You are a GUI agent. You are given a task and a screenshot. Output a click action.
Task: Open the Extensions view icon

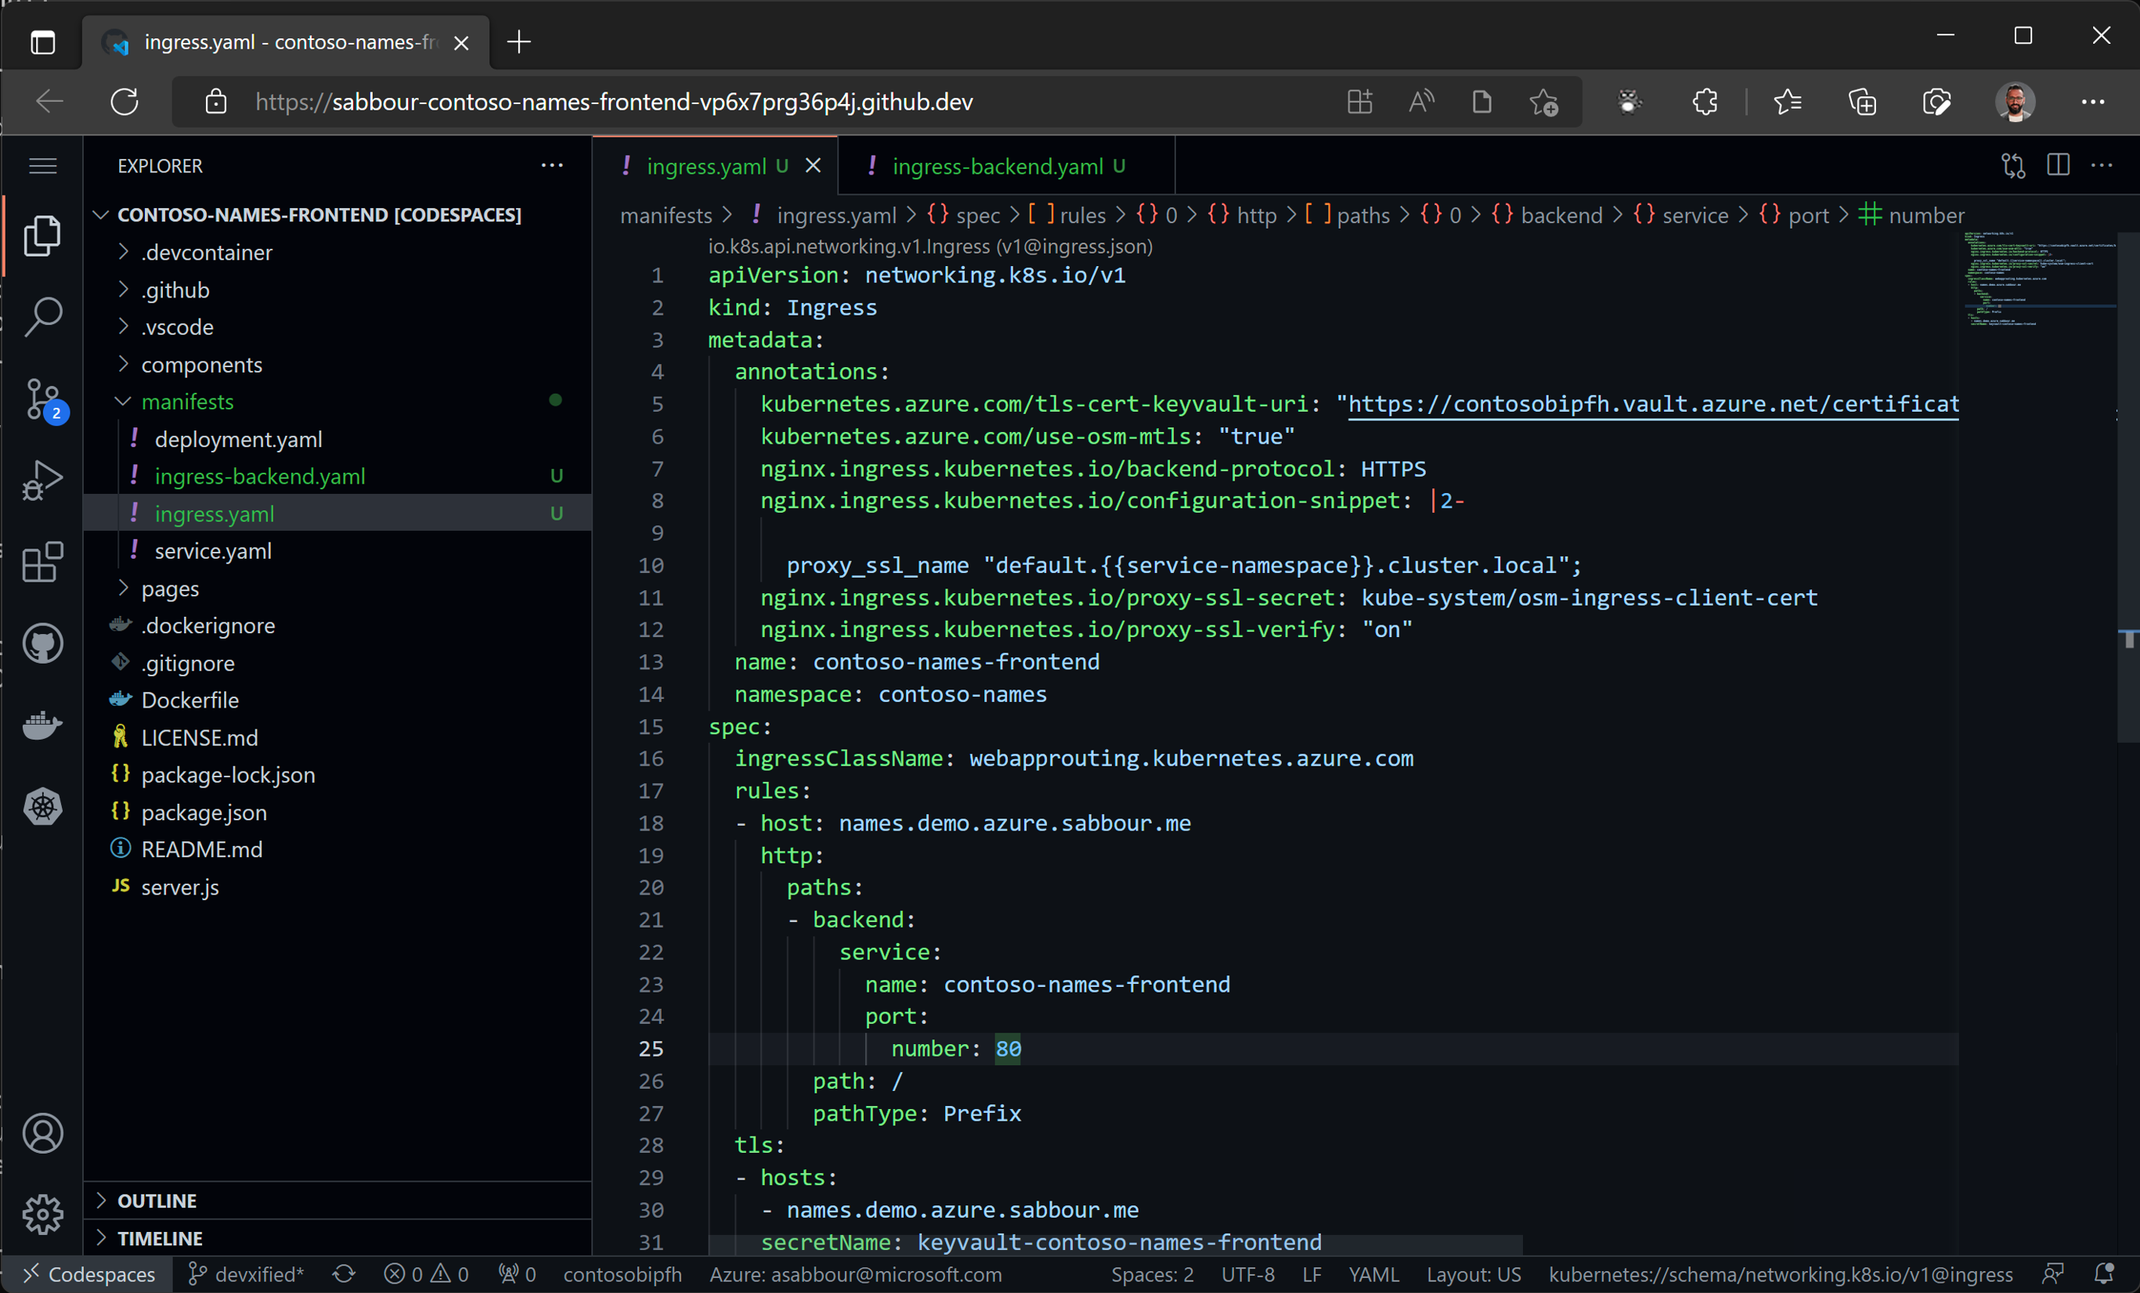click(x=42, y=562)
